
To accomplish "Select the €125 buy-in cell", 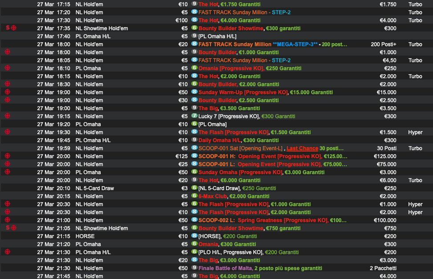I will (182, 156).
